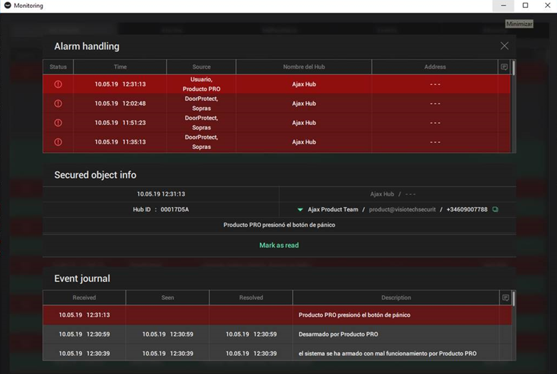Sort alarms by the Source column header
Image resolution: width=557 pixels, height=374 pixels.
pyautogui.click(x=202, y=67)
